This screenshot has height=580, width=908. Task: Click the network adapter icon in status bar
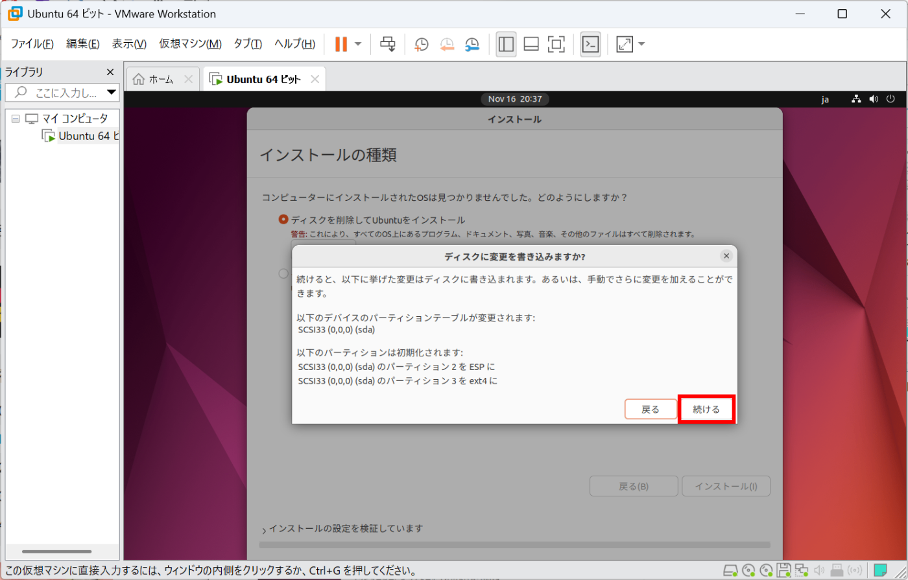(x=802, y=571)
